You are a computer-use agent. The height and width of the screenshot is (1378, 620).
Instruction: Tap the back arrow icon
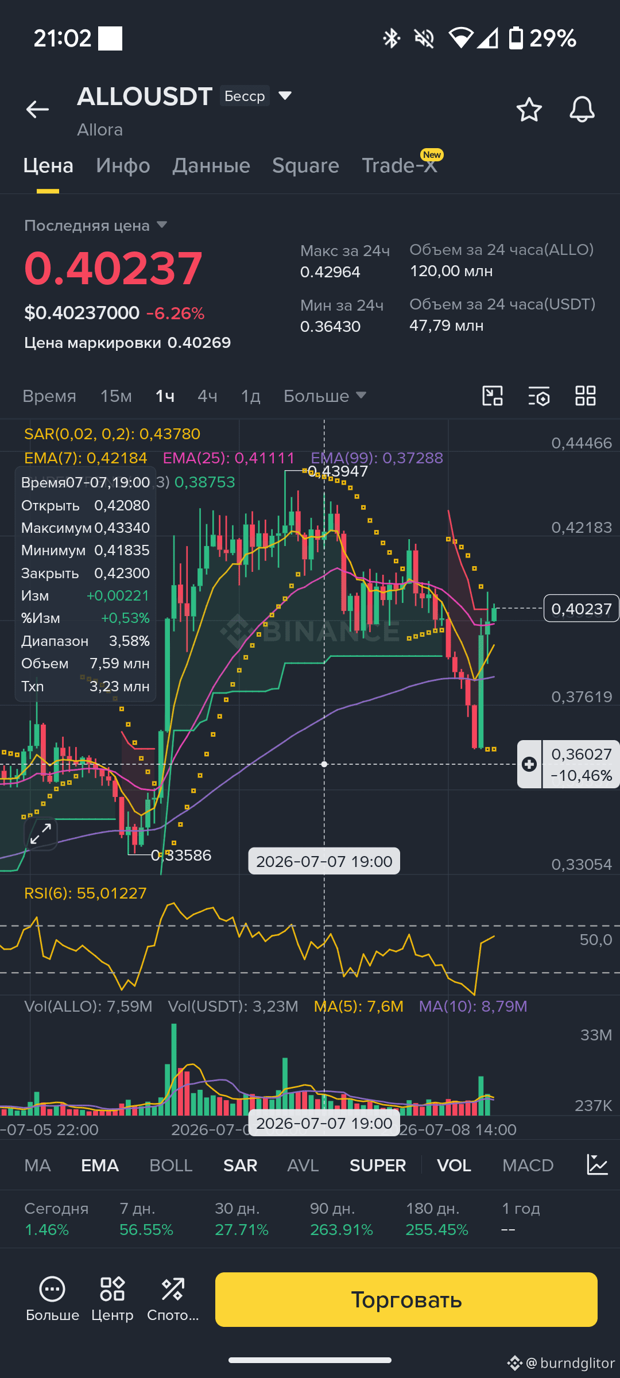coord(37,109)
